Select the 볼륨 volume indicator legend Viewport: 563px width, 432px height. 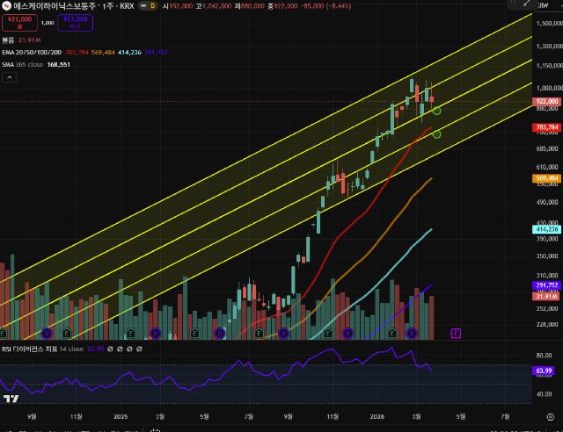(x=8, y=40)
